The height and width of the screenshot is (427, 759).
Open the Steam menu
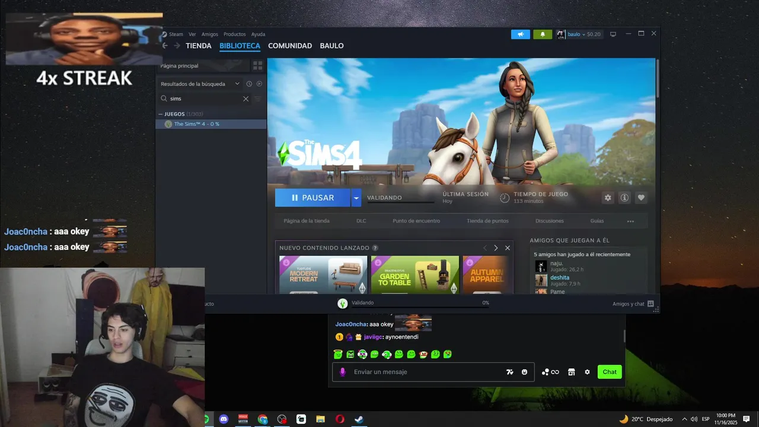coord(176,34)
